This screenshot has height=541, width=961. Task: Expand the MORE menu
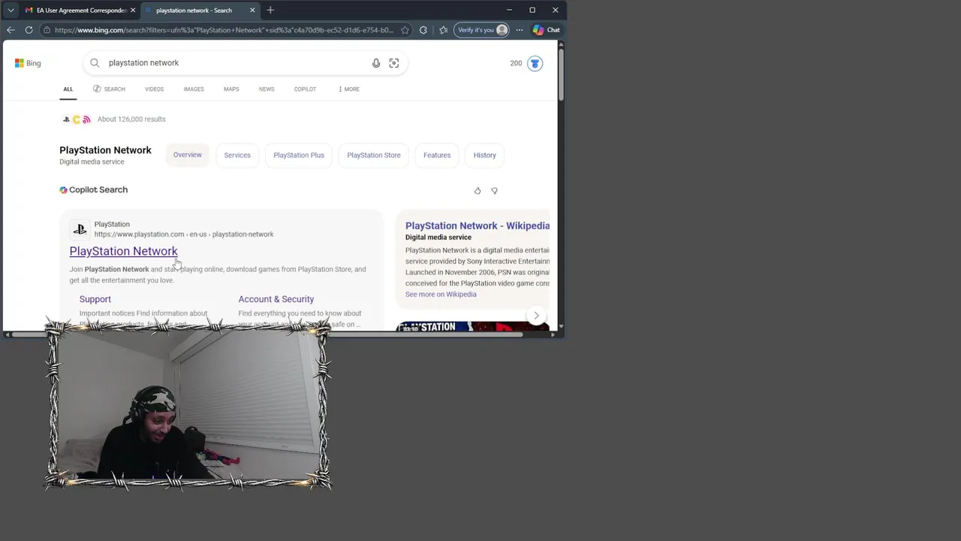pos(348,89)
